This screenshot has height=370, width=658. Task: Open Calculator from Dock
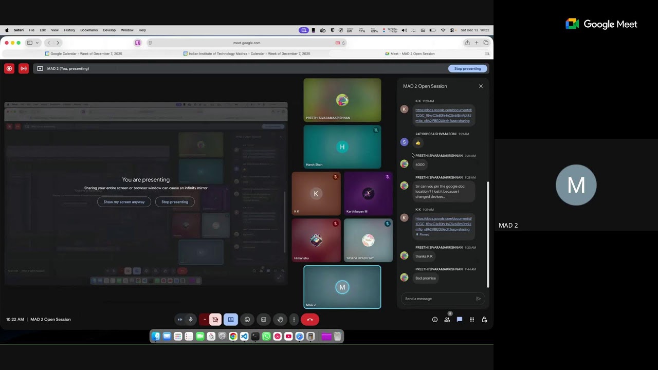[x=310, y=337]
